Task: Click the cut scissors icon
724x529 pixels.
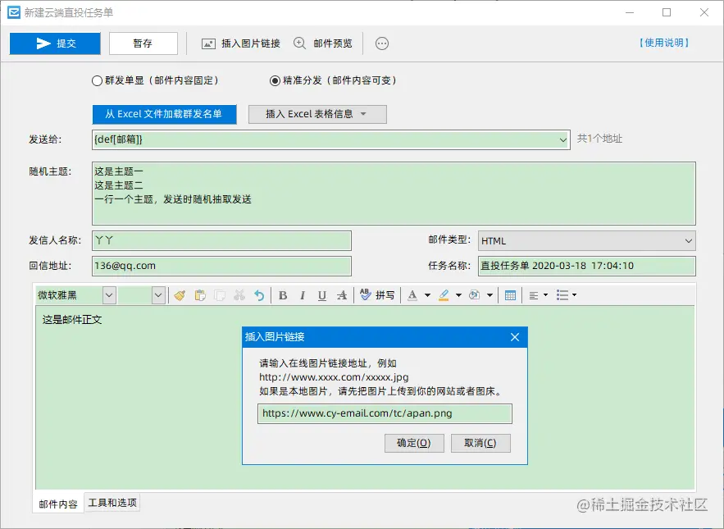Action: [239, 295]
